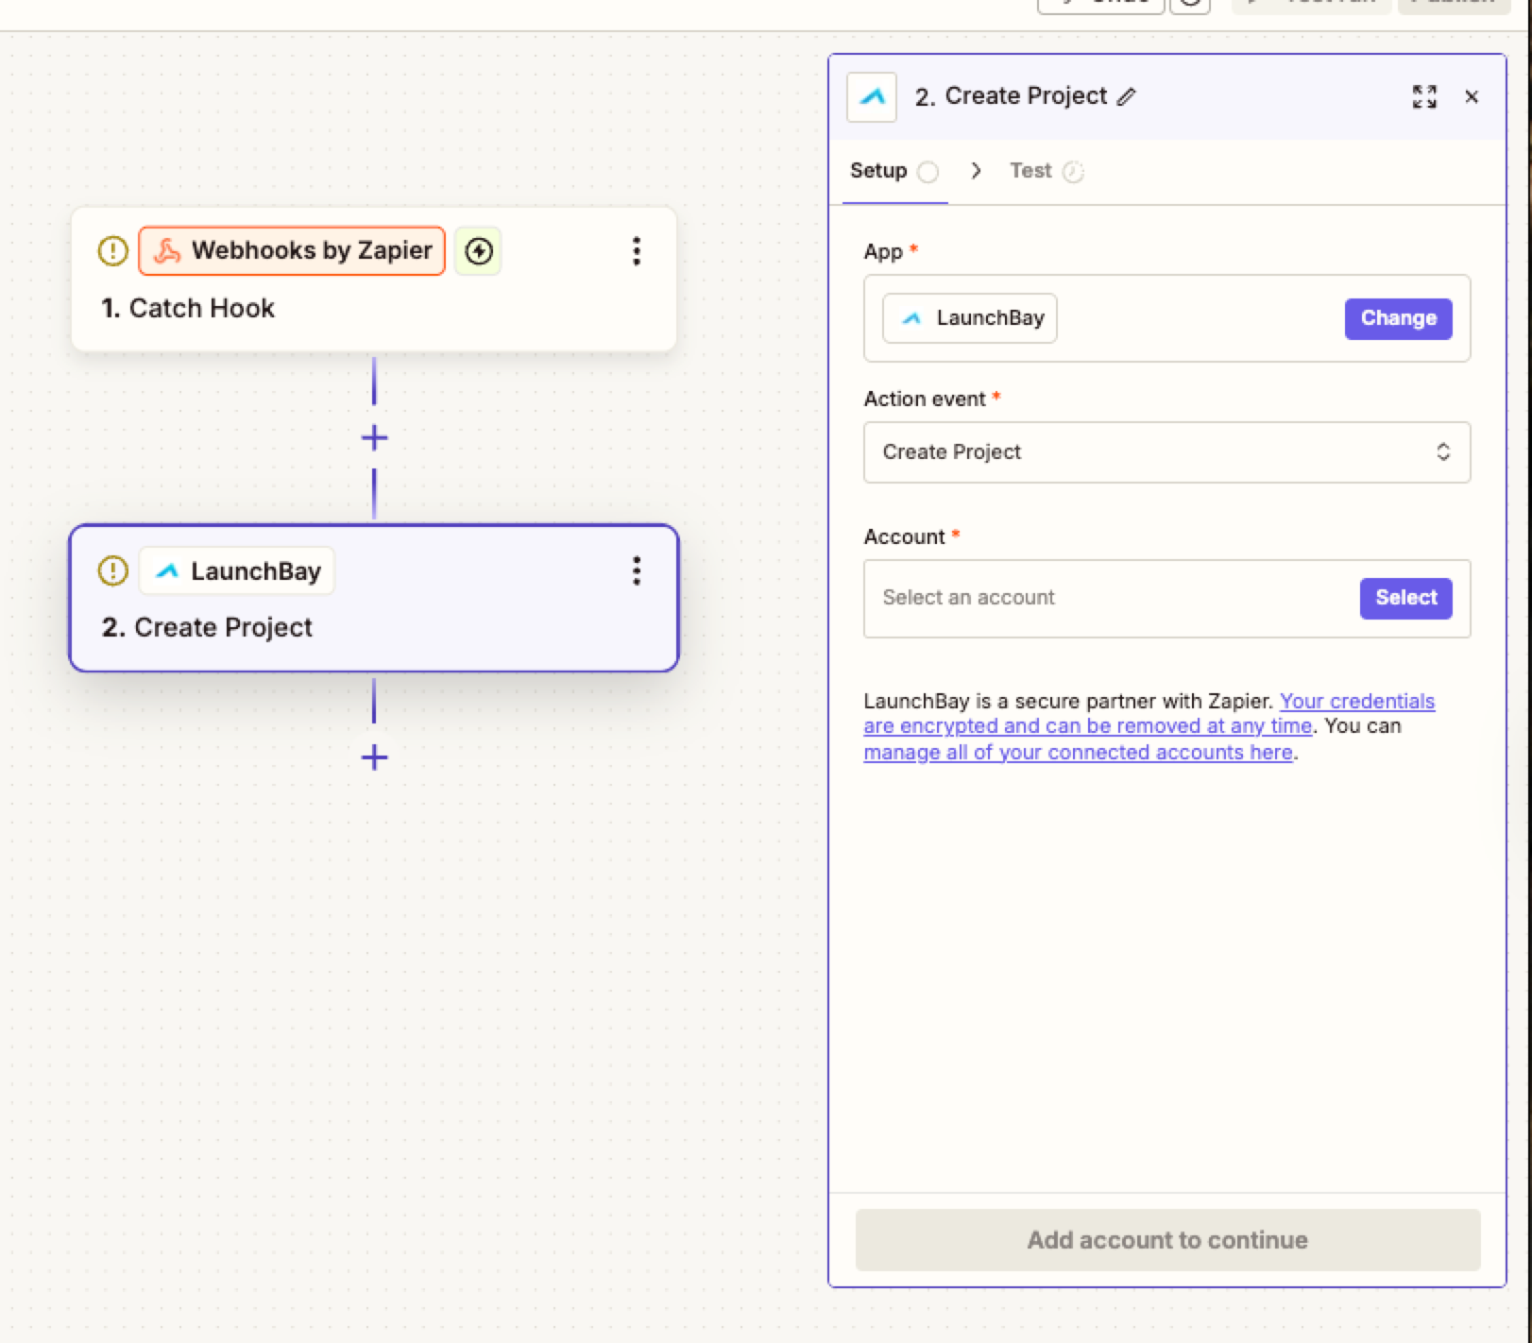Switch to the Setup tab

[x=894, y=171]
